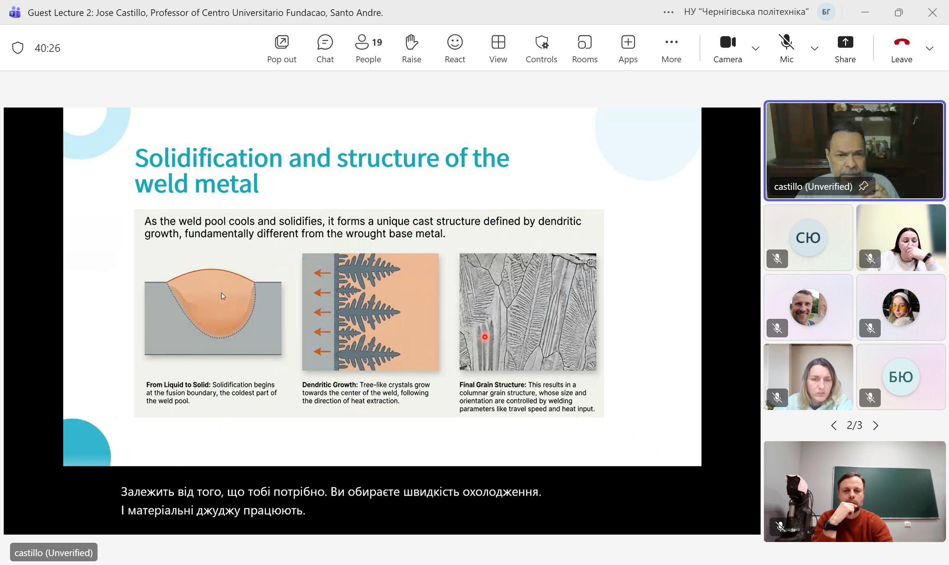Open the Chat panel
This screenshot has width=949, height=565.
point(325,48)
